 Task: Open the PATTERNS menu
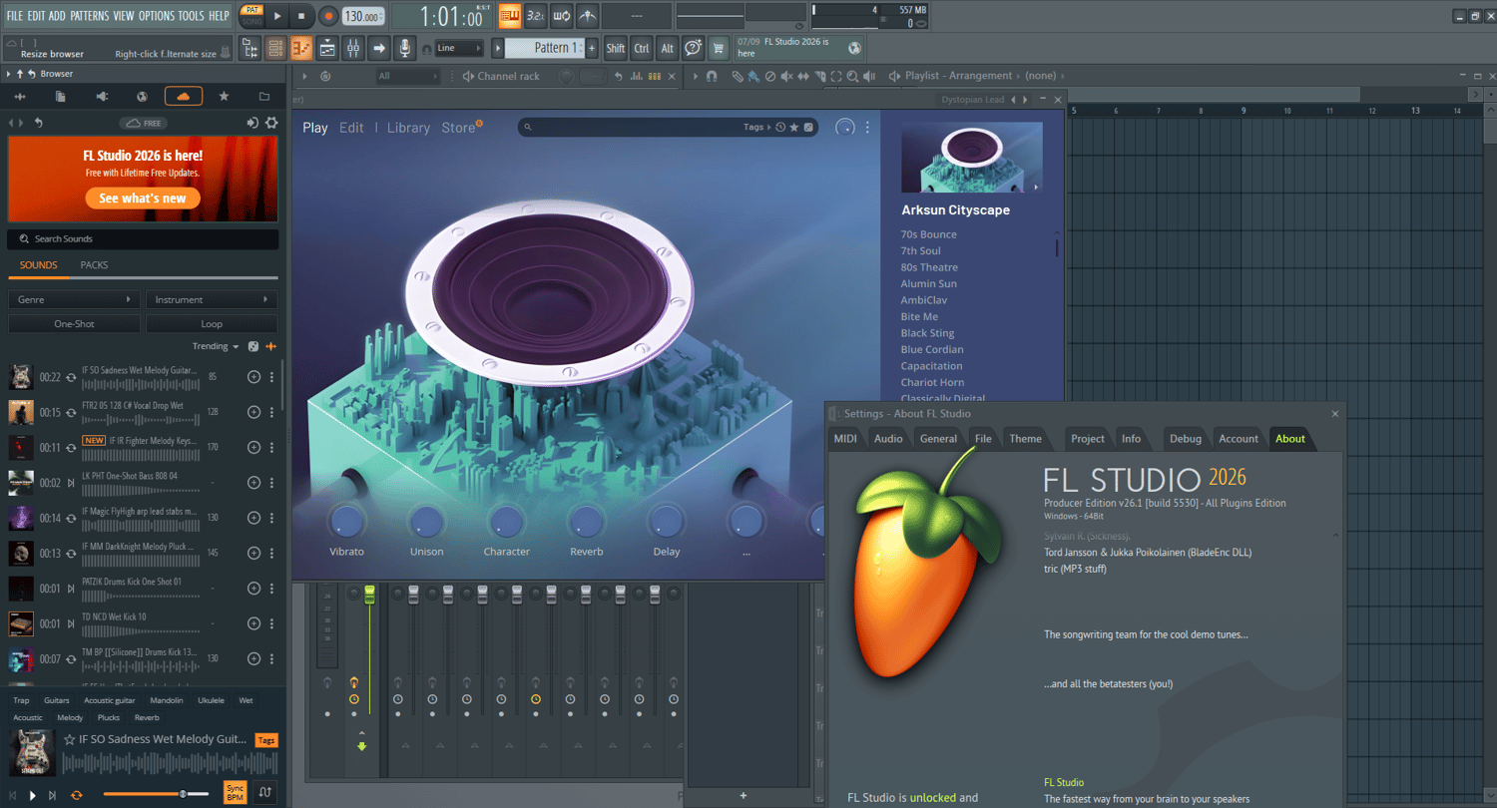(x=90, y=16)
